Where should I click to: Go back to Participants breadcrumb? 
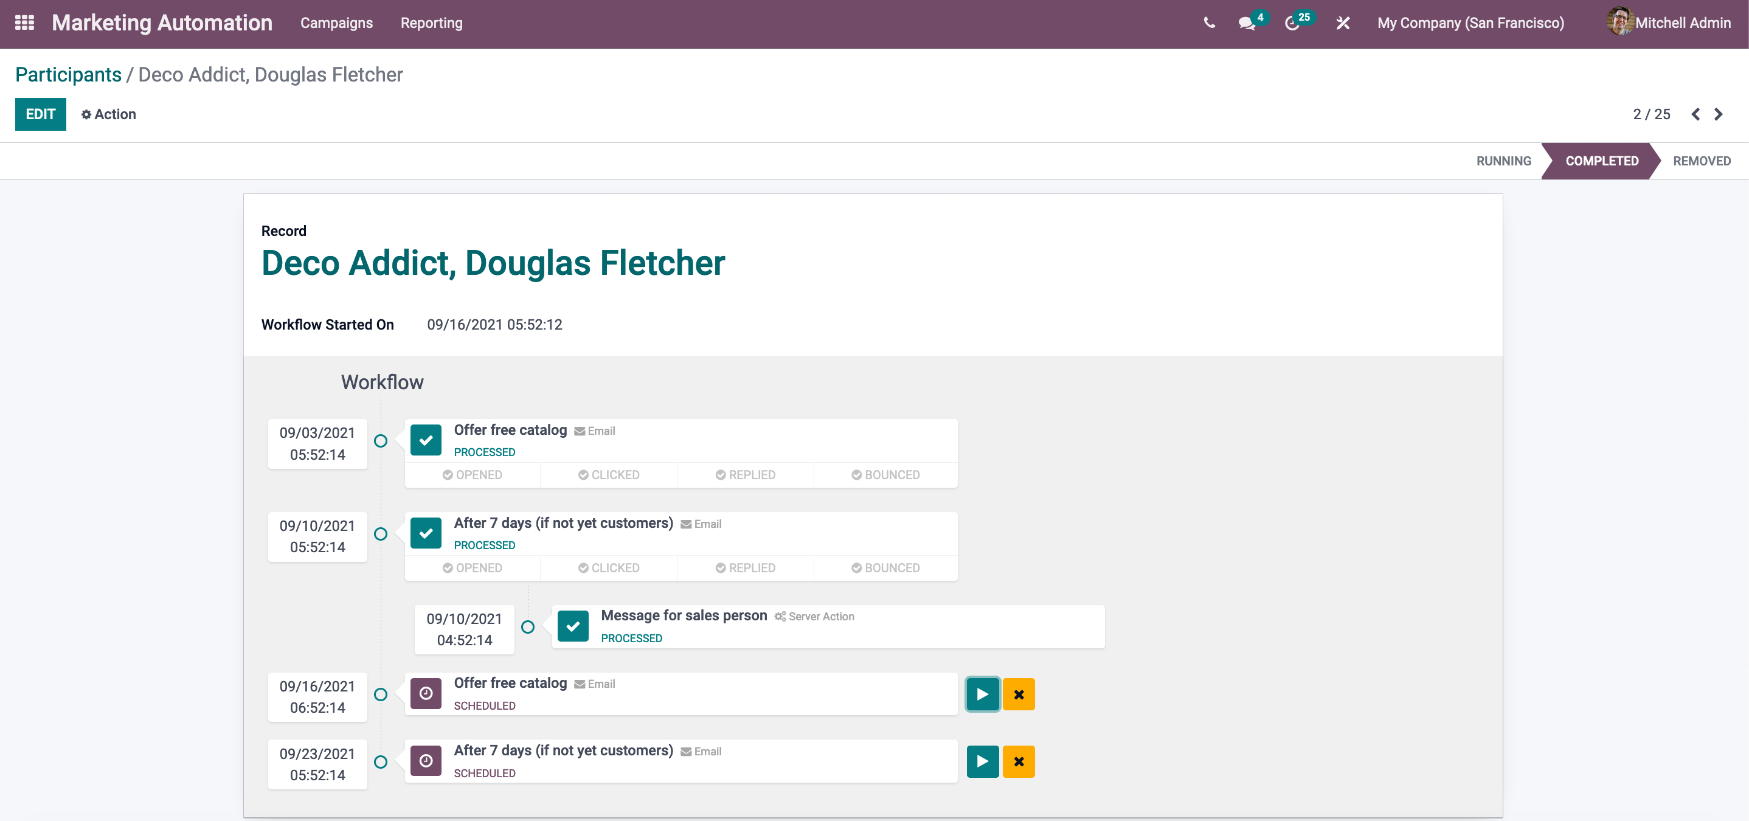(69, 75)
